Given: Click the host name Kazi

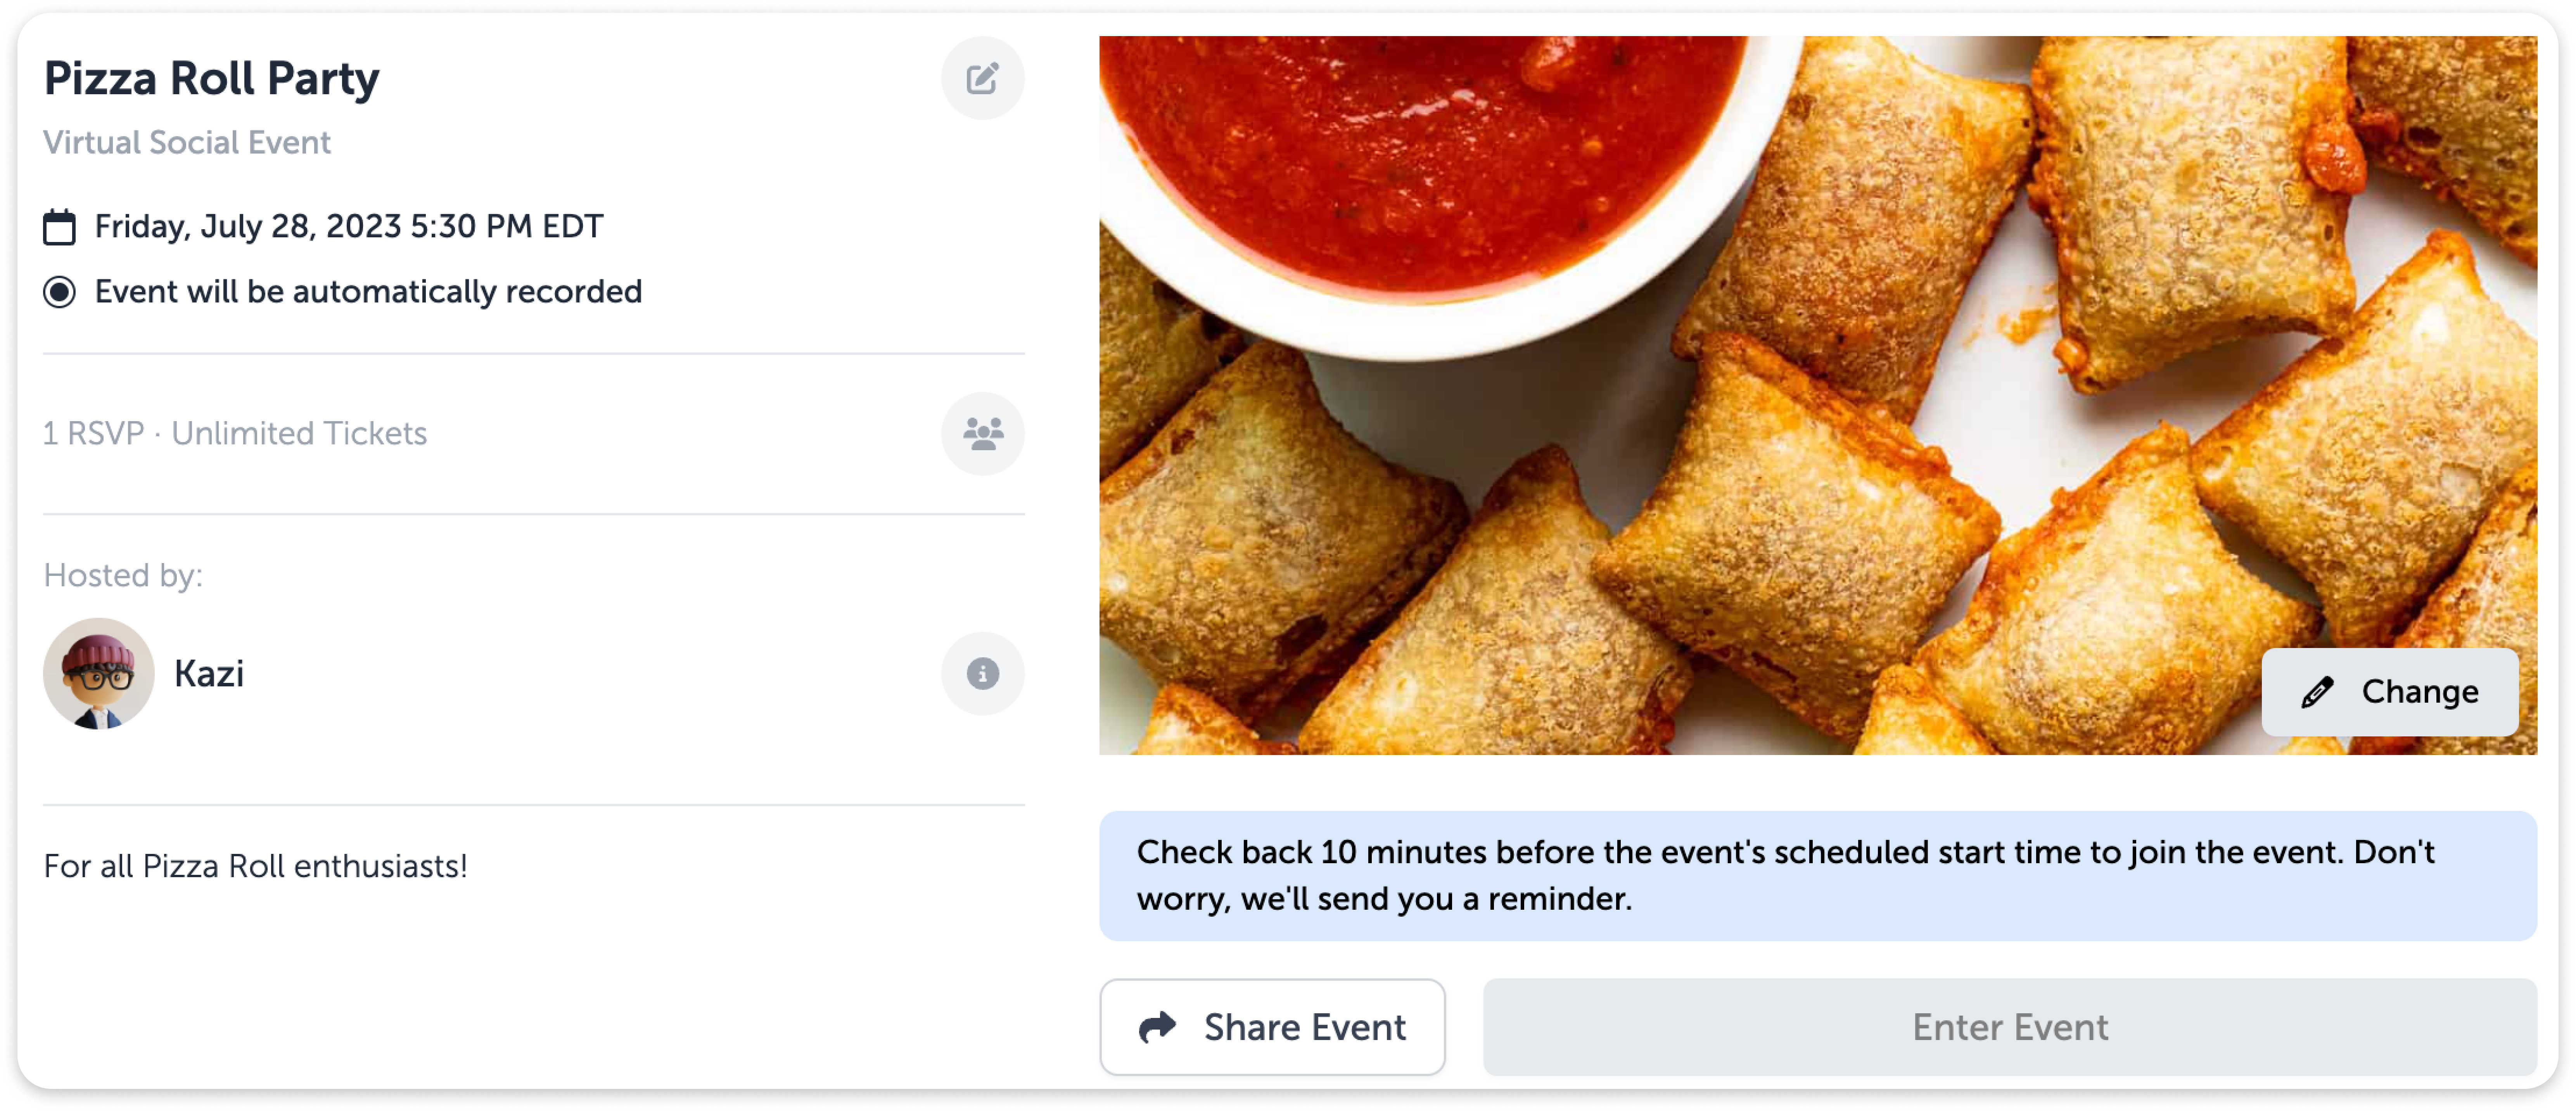Looking at the screenshot, I should (x=209, y=673).
